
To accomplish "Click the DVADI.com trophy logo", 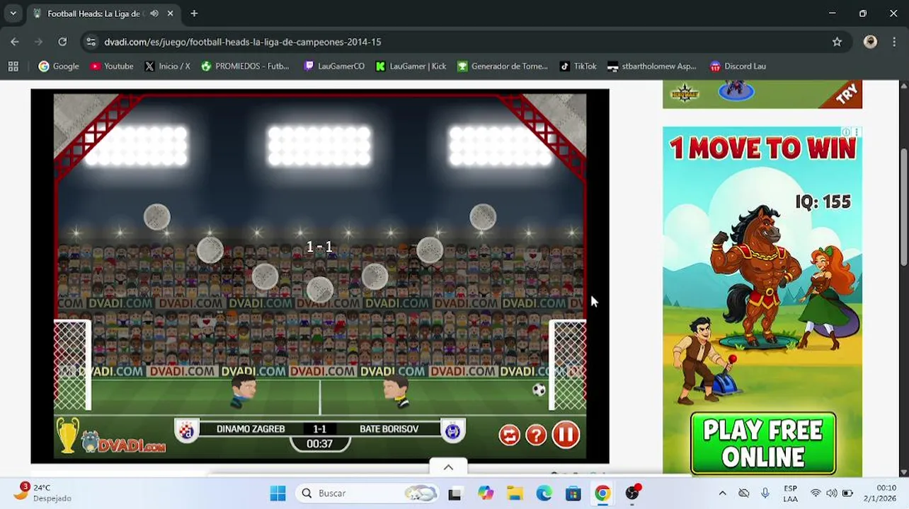I will (x=111, y=437).
